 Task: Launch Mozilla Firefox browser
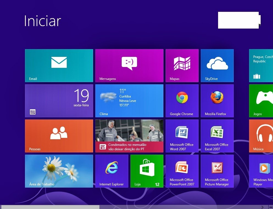217,101
